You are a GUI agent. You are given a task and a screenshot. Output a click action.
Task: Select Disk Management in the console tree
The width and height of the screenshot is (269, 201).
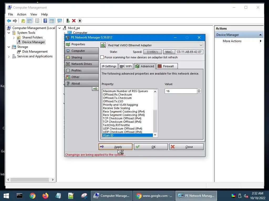pyautogui.click(x=35, y=52)
